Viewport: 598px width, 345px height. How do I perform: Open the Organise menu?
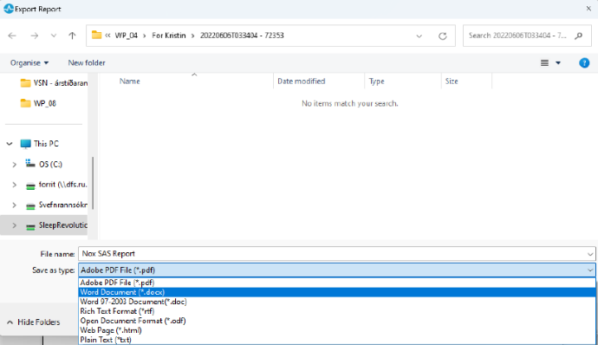29,63
